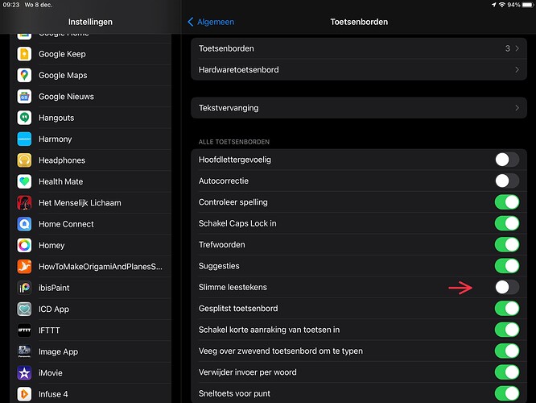Image resolution: width=536 pixels, height=403 pixels.
Task: Open the Toetsenborden row chevron
Action: tap(517, 48)
